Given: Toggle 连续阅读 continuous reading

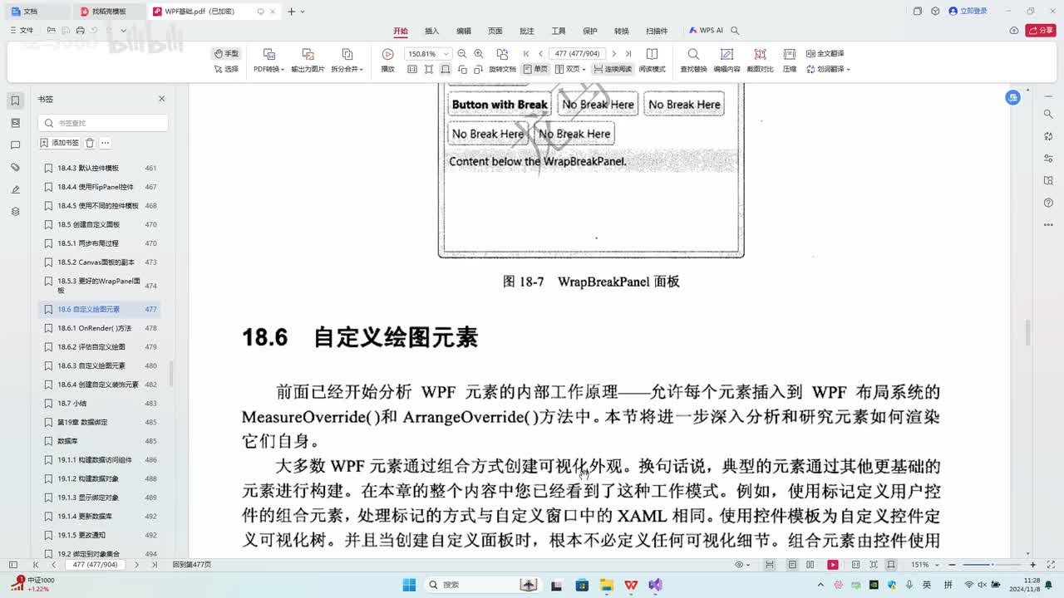Looking at the screenshot, I should (x=613, y=69).
